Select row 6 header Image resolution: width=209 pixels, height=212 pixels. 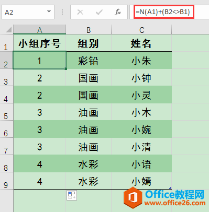(x=6, y=129)
